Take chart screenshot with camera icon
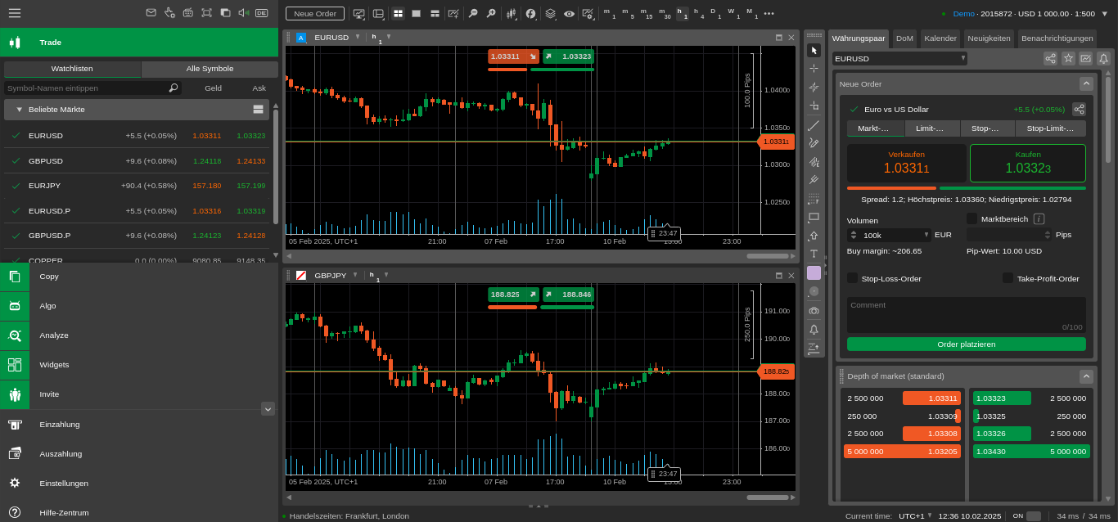Viewport: 1118px width, 522px height. pyautogui.click(x=814, y=311)
